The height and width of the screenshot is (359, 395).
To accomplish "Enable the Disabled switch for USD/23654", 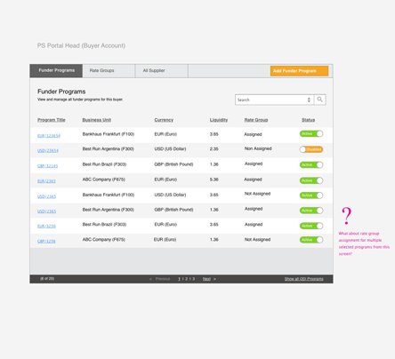I will (311, 149).
